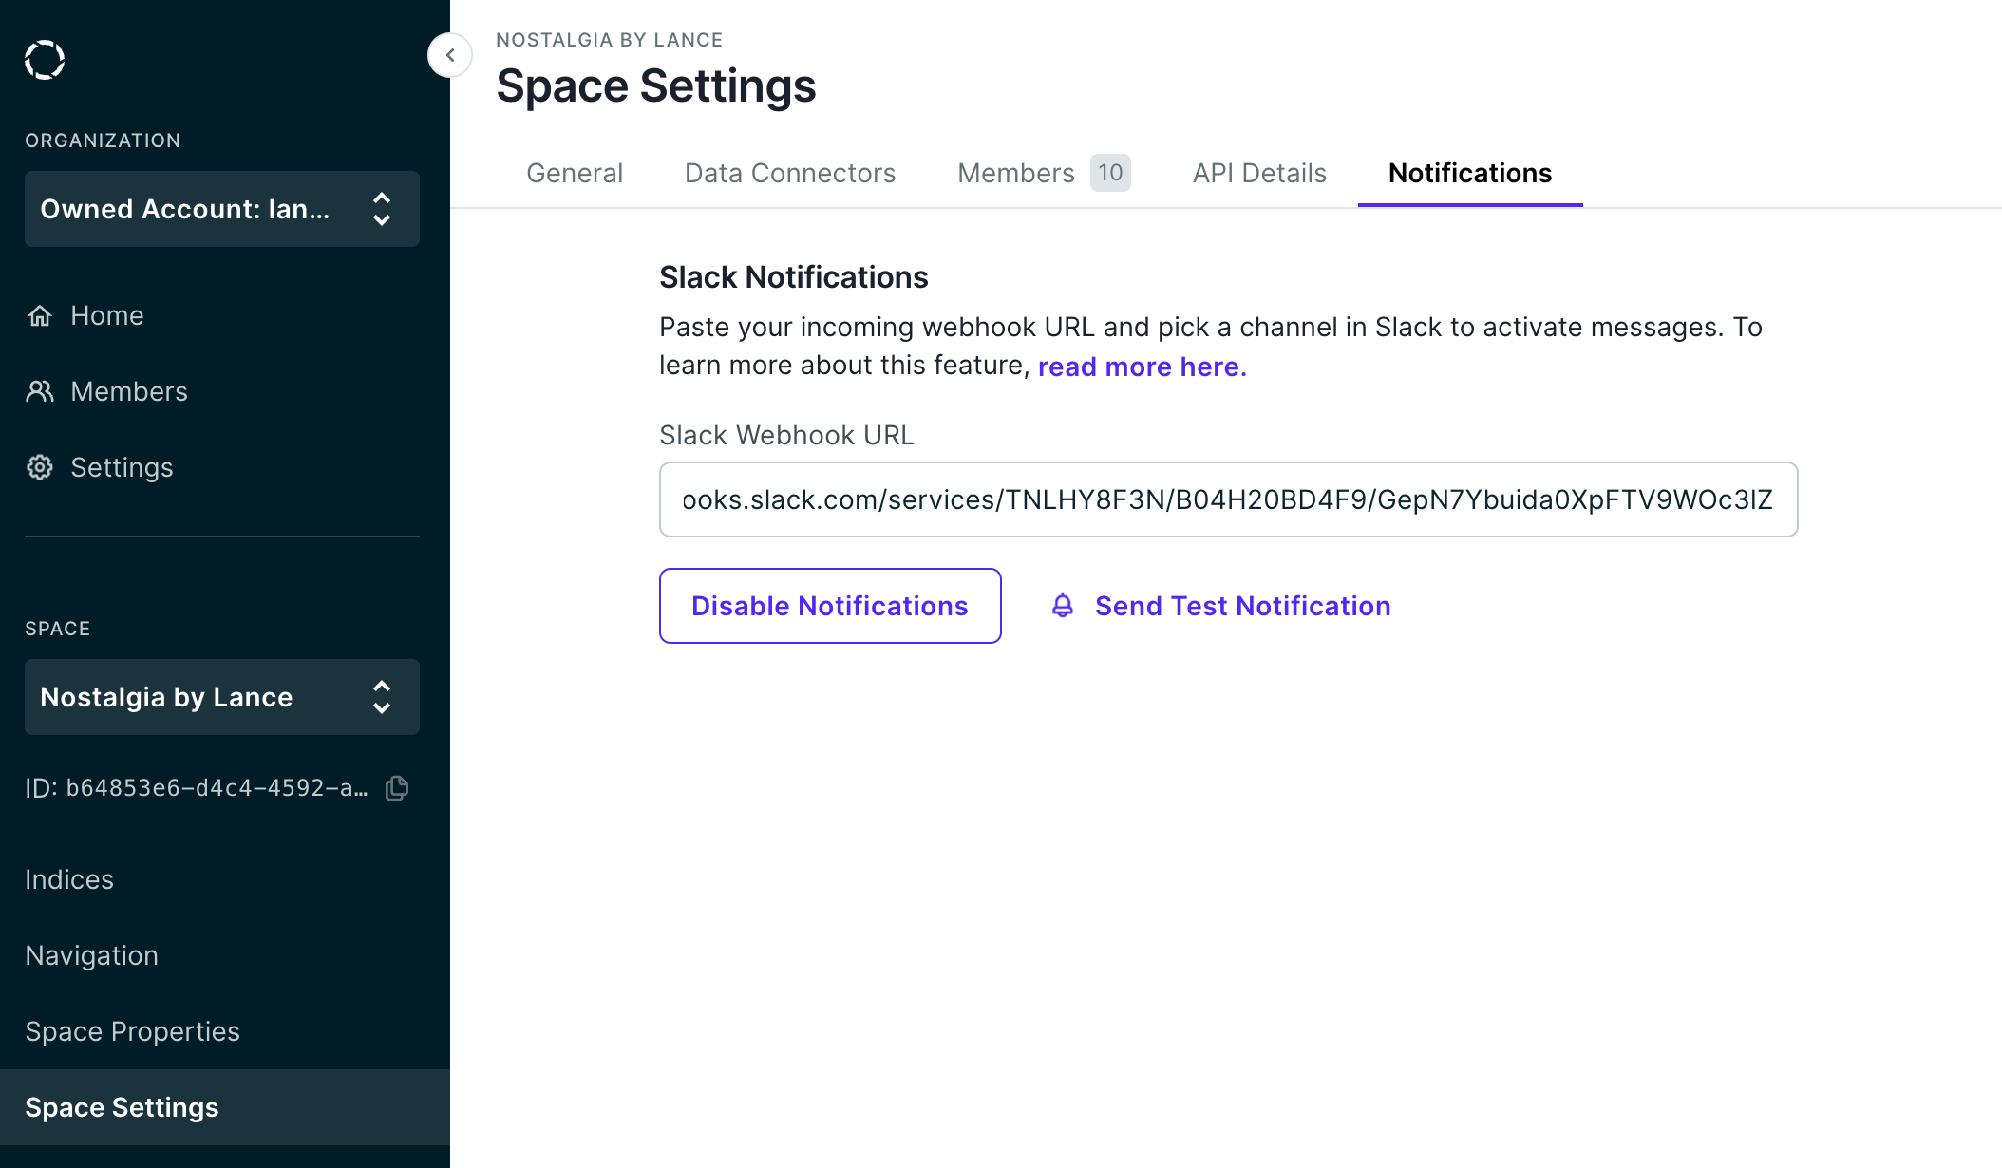2002x1168 pixels.
Task: Click Send Test Notification
Action: click(1242, 606)
